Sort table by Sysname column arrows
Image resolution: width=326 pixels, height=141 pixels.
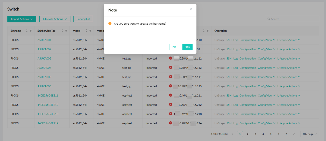(27, 31)
